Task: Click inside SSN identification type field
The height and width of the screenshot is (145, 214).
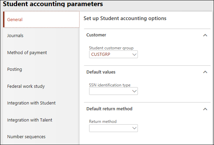Action: (110, 91)
